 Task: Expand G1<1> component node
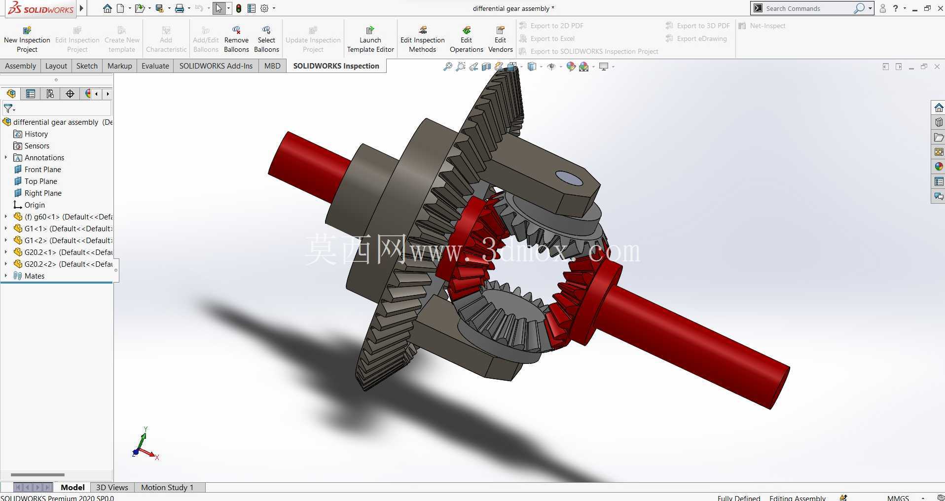click(x=6, y=229)
